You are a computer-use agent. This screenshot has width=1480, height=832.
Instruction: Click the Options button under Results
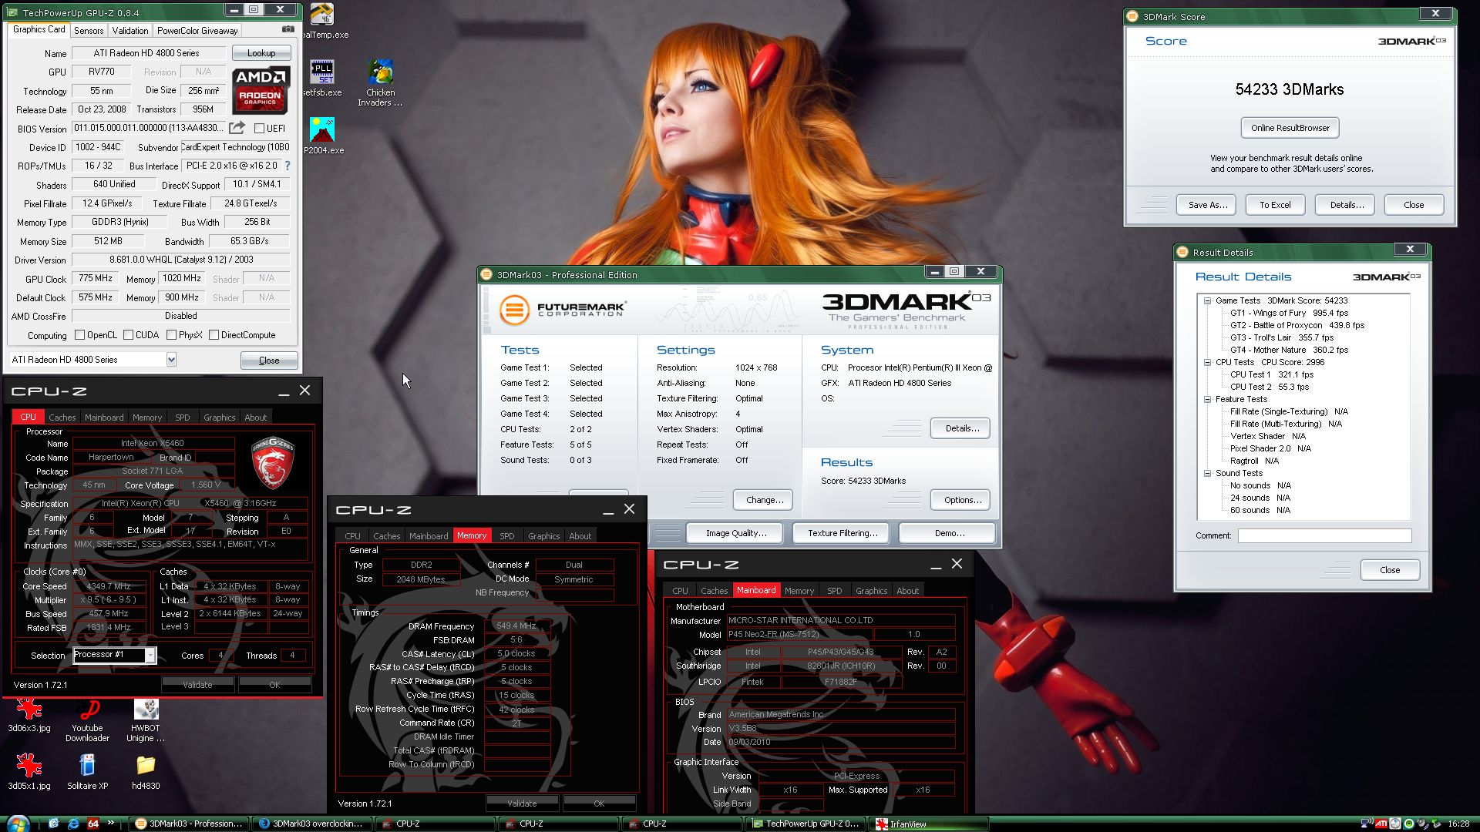point(960,500)
